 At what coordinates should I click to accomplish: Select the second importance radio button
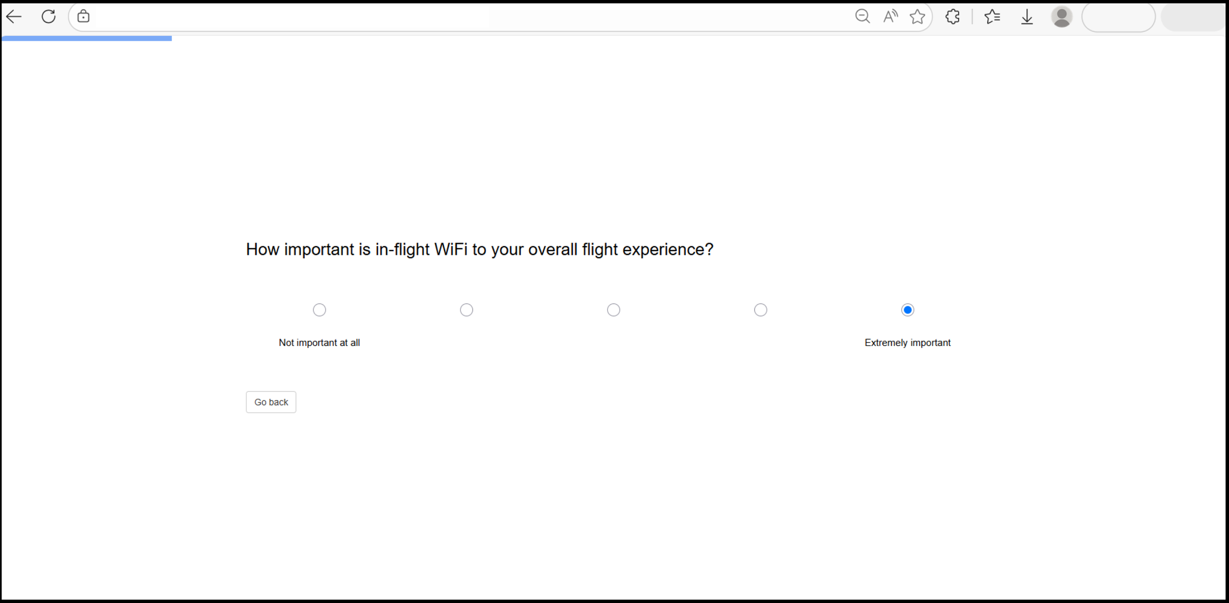(x=467, y=310)
